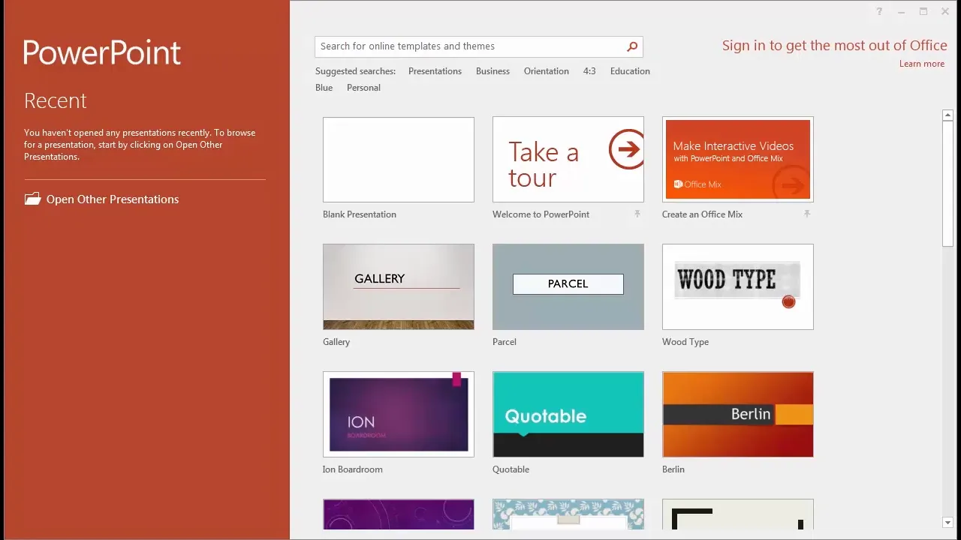The width and height of the screenshot is (961, 540).
Task: Click the Education suggested search link
Action: point(630,71)
